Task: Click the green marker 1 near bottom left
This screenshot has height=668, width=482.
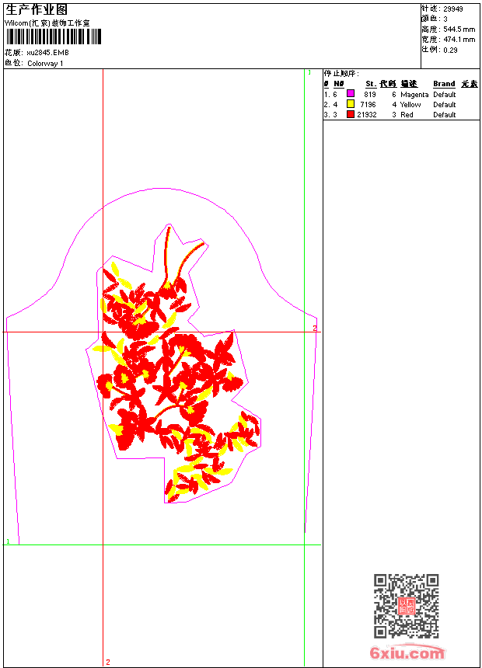Action: coord(8,541)
